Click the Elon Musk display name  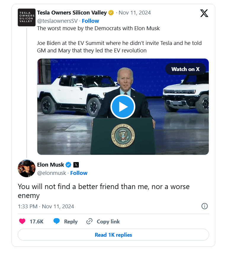(x=51, y=165)
